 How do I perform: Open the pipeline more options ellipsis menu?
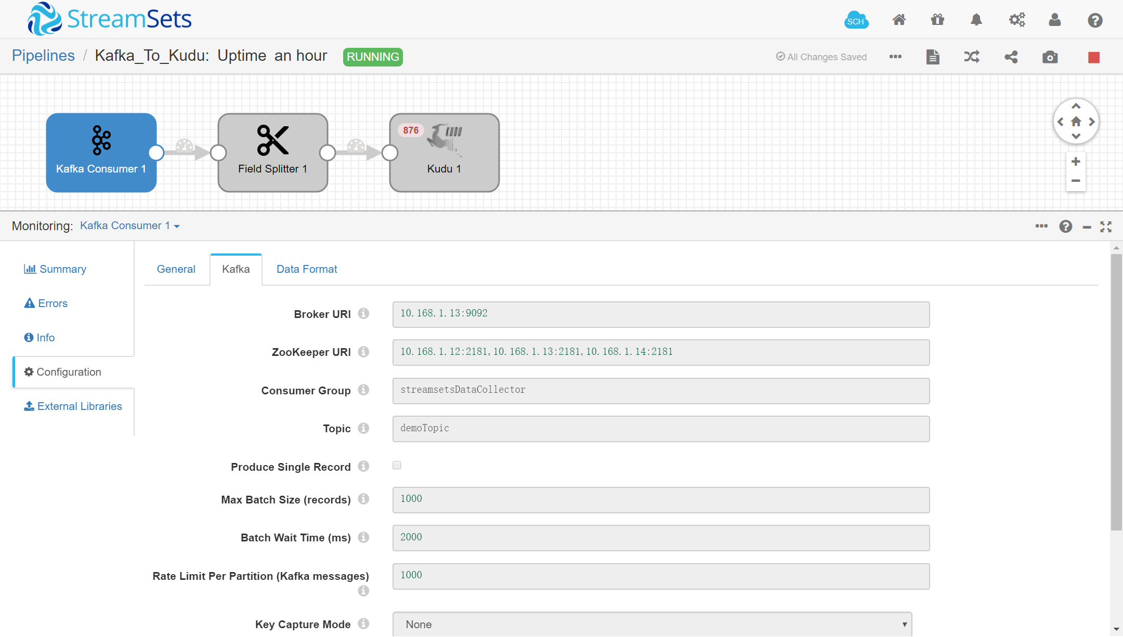point(895,57)
